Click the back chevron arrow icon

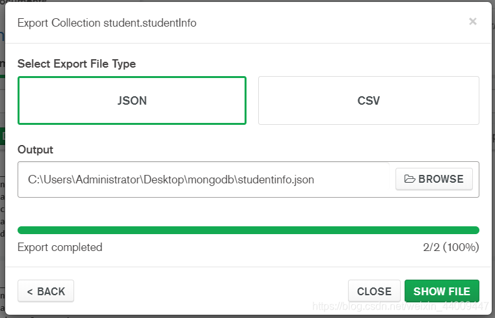click(x=30, y=291)
